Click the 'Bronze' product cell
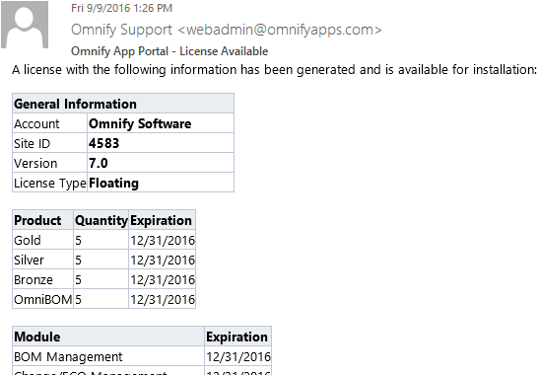Screen dimensions: 539x375 coord(42,279)
